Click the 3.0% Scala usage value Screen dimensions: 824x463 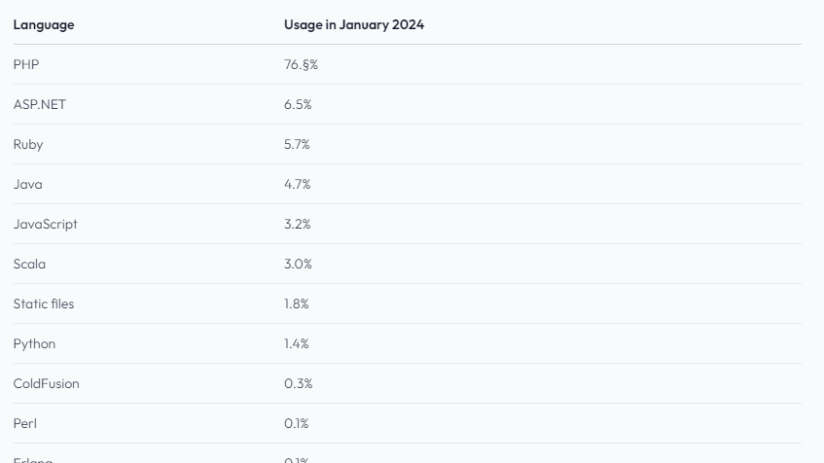tap(298, 265)
